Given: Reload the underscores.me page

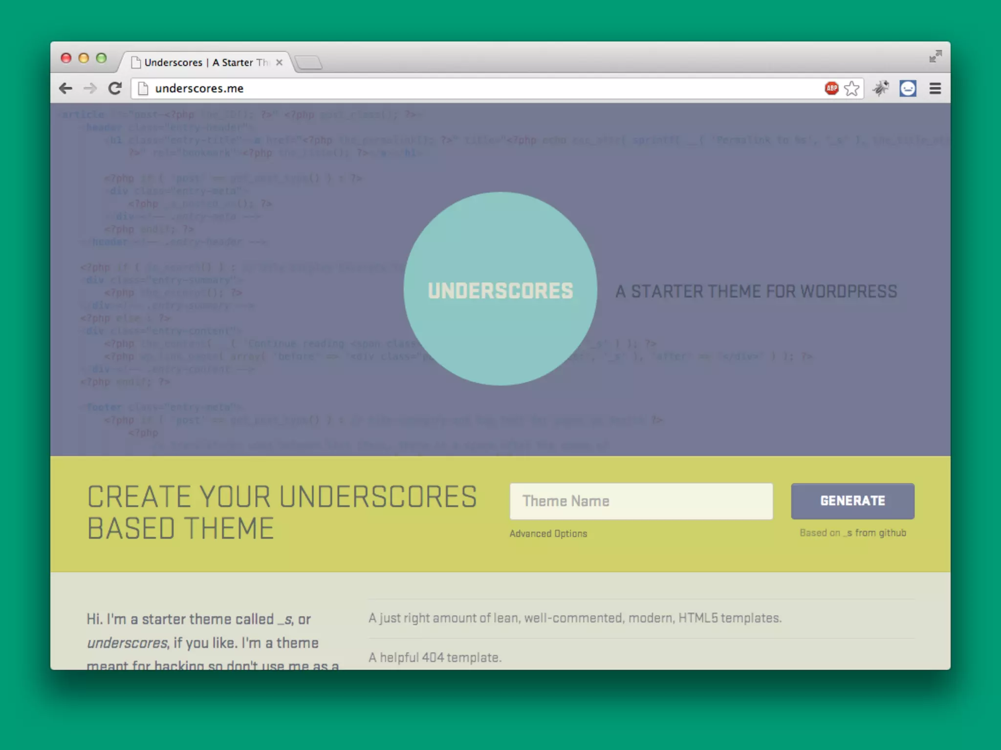Looking at the screenshot, I should (x=115, y=88).
